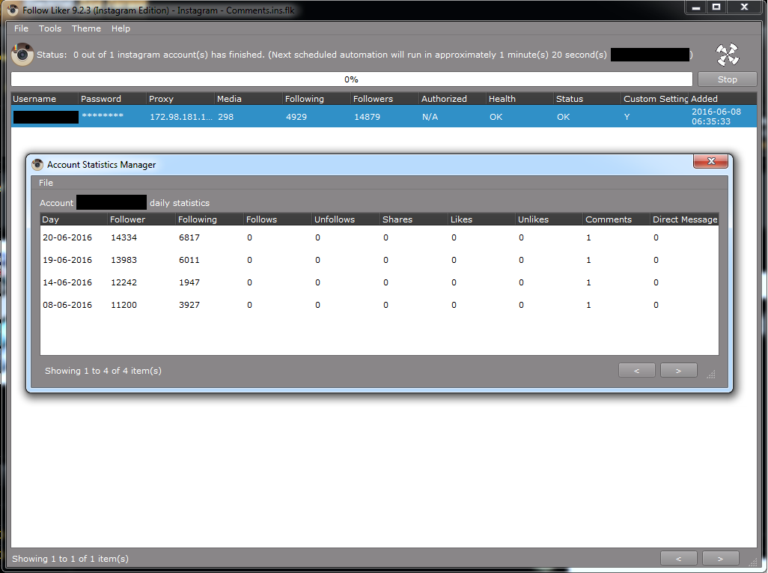
Task: Click the Instagram camera icon beside Status
Action: click(22, 55)
